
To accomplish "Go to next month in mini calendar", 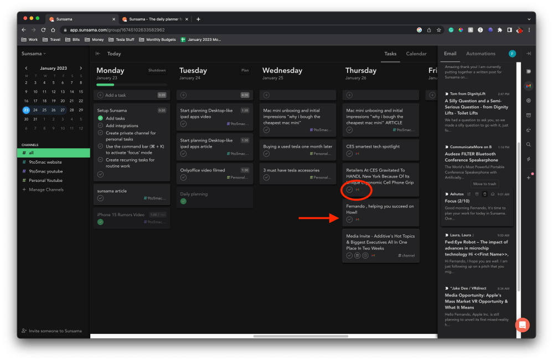I will click(81, 68).
